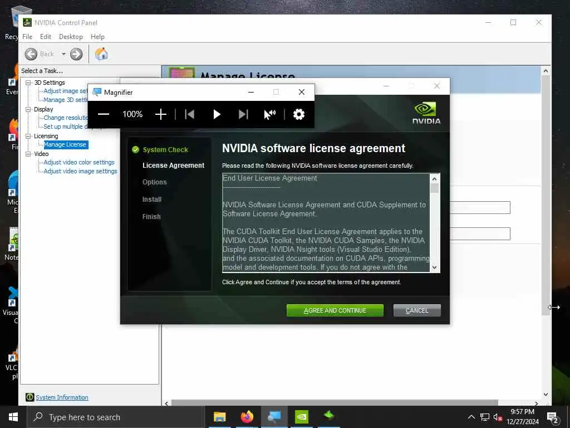Click the NVIDIA Control Panel title icon
This screenshot has height=428, width=570.
pos(27,22)
